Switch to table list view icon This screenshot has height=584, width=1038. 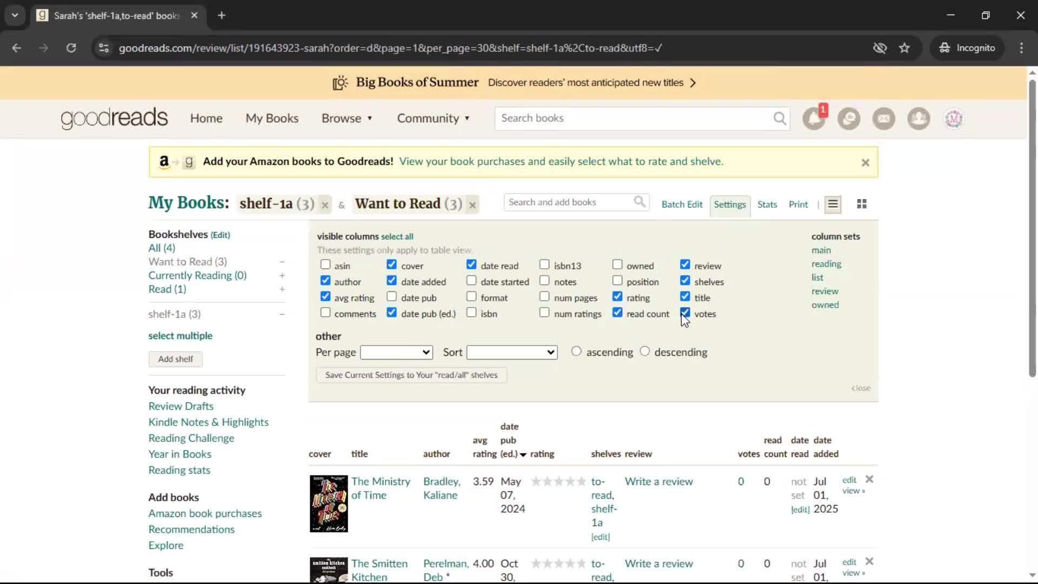pos(833,204)
